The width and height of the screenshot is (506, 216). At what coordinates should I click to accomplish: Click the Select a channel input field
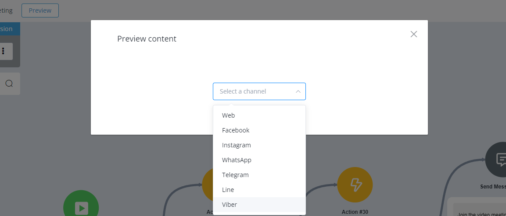(259, 92)
